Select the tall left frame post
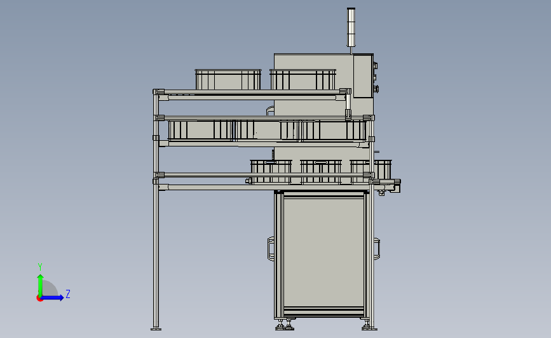The height and width of the screenshot is (338, 551). pyautogui.click(x=156, y=211)
